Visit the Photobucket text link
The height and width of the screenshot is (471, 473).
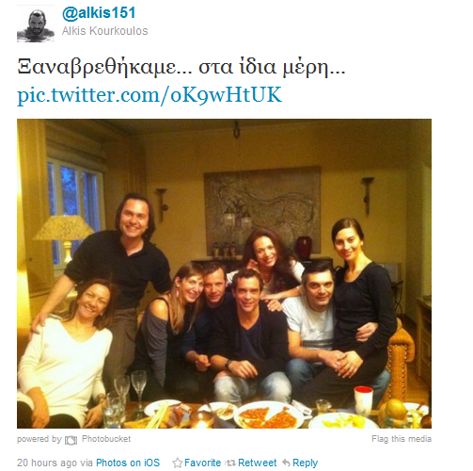(x=106, y=439)
